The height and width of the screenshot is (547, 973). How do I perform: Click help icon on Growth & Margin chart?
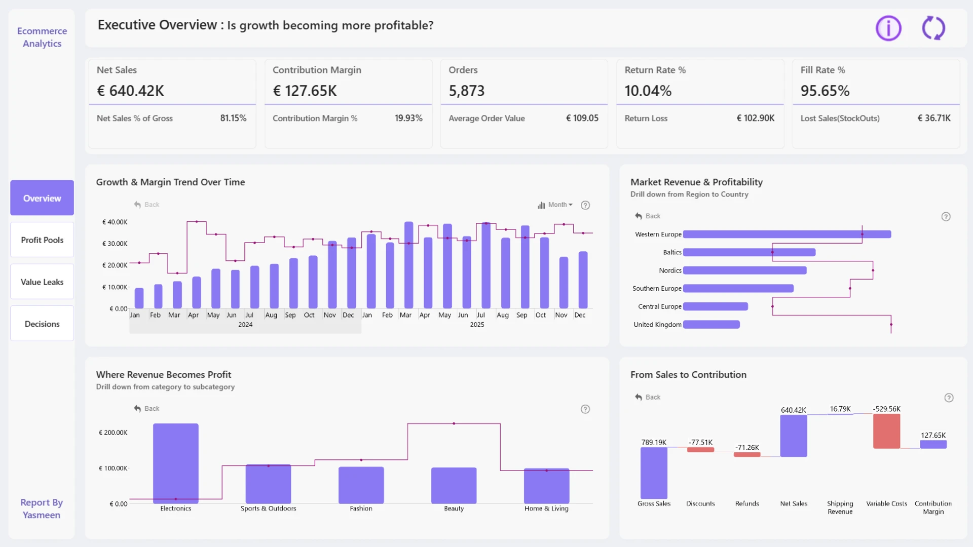[585, 205]
